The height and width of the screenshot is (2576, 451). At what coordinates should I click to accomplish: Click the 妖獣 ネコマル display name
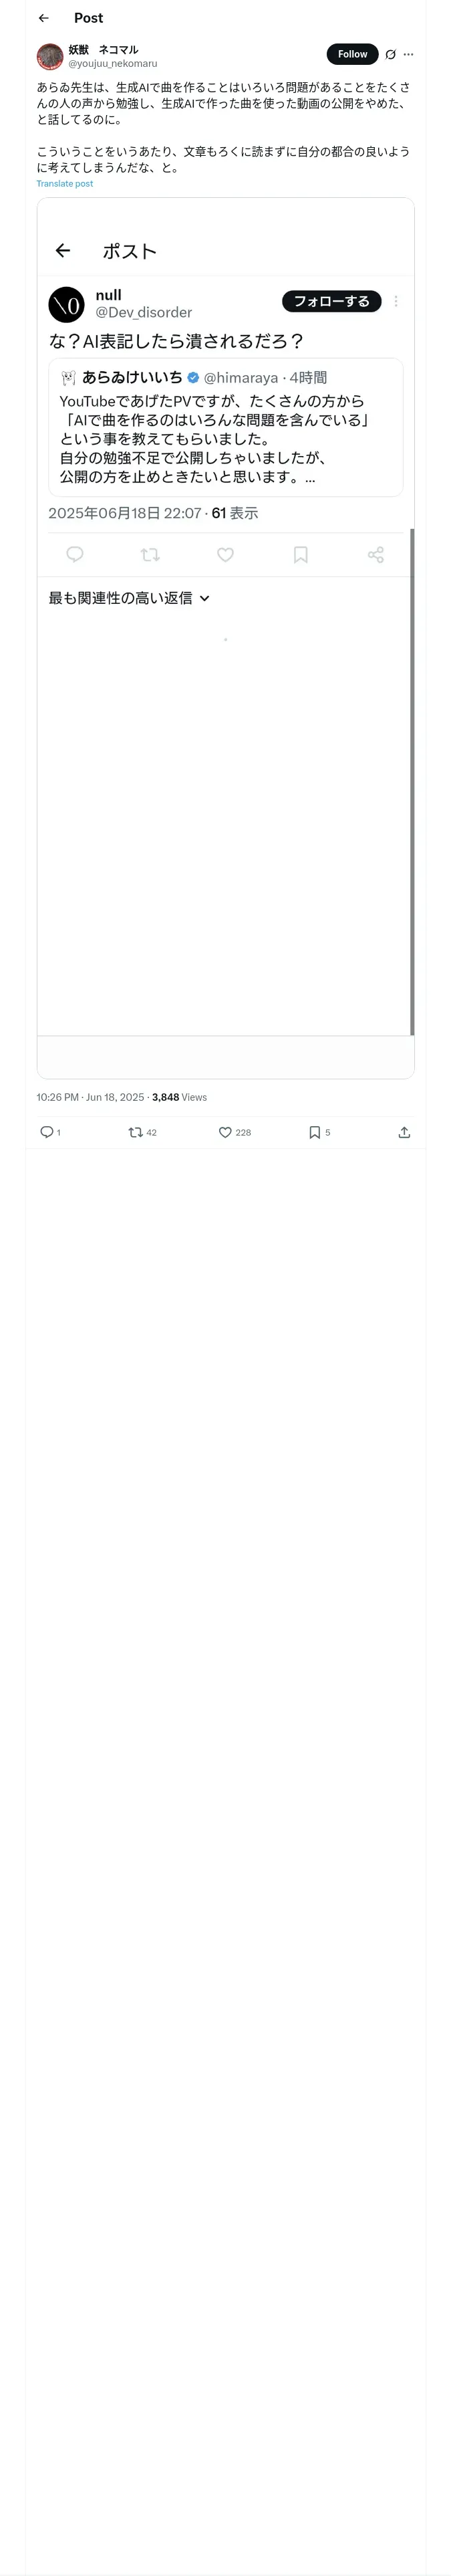tap(103, 49)
